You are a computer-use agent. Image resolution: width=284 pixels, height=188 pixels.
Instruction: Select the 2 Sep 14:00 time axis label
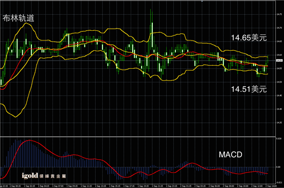[271, 186]
